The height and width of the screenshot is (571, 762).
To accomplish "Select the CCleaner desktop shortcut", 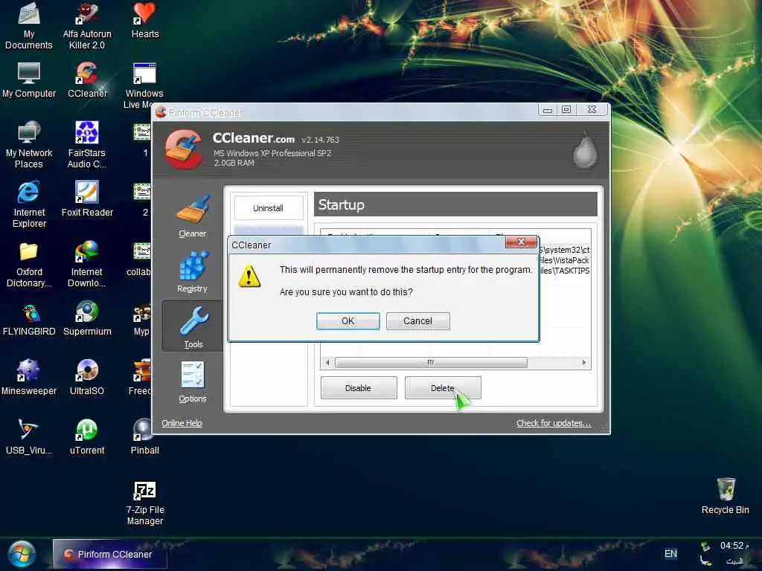I will 87,80.
